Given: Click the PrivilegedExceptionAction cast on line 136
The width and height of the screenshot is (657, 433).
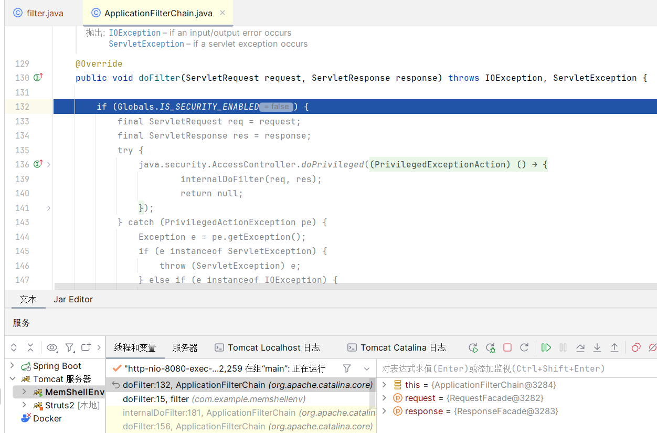Looking at the screenshot, I should pos(440,164).
